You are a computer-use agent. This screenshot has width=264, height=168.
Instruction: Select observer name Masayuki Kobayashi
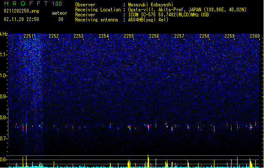(x=151, y=5)
